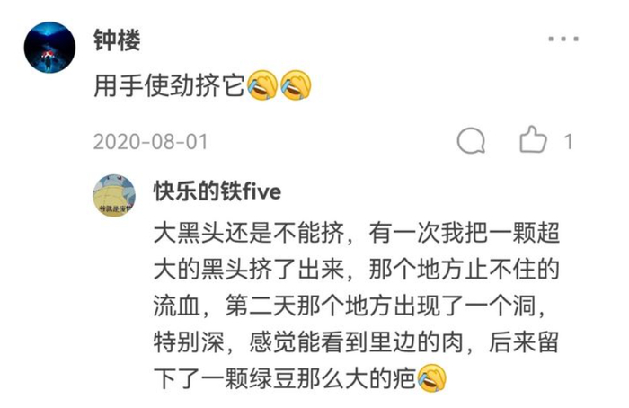Click reply line starting 特别深
Viewport: 629px width, 408px height.
tap(356, 342)
